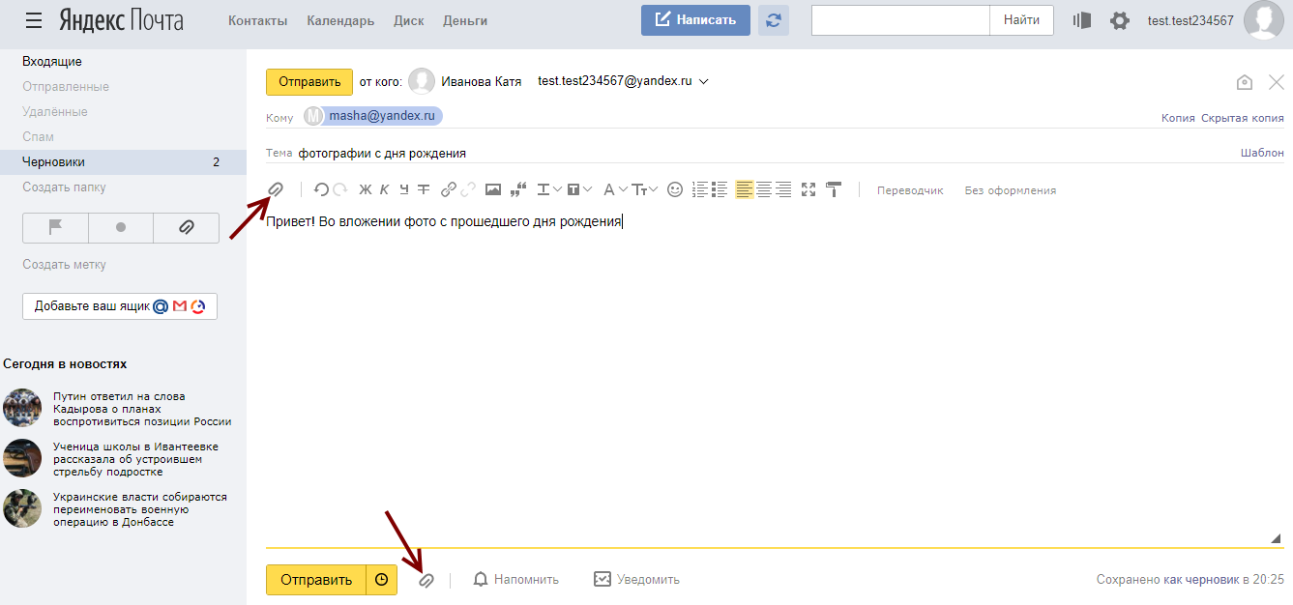This screenshot has height=605, width=1293.
Task: Open the text color picker
Action: click(x=548, y=190)
